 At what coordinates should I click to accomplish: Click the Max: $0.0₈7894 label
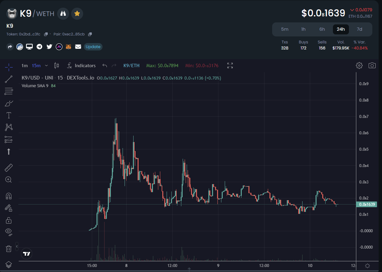click(162, 65)
